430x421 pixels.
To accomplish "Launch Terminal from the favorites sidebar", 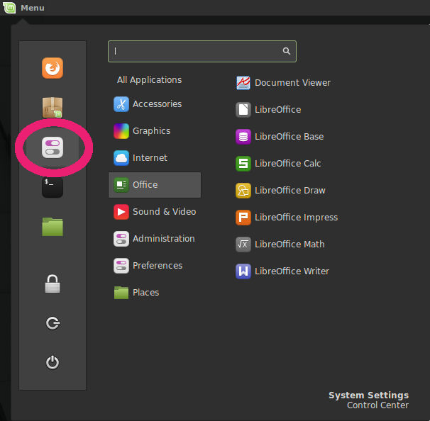I will (x=53, y=187).
